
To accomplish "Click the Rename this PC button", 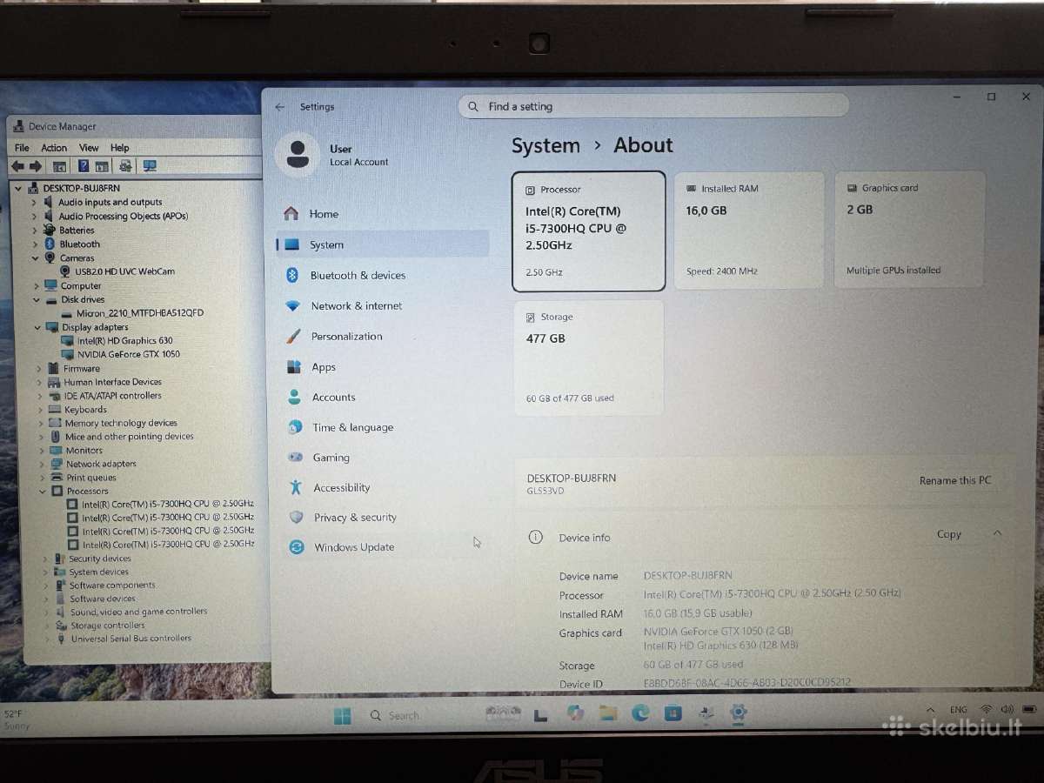I will point(955,480).
